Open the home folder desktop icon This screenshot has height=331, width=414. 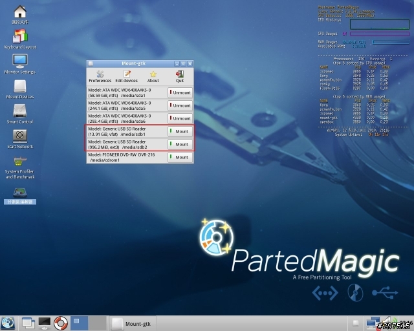[x=20, y=15]
